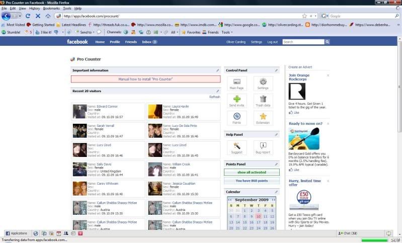The height and width of the screenshot is (243, 402).
Task: Click the Log out link
Action: [x=272, y=42]
